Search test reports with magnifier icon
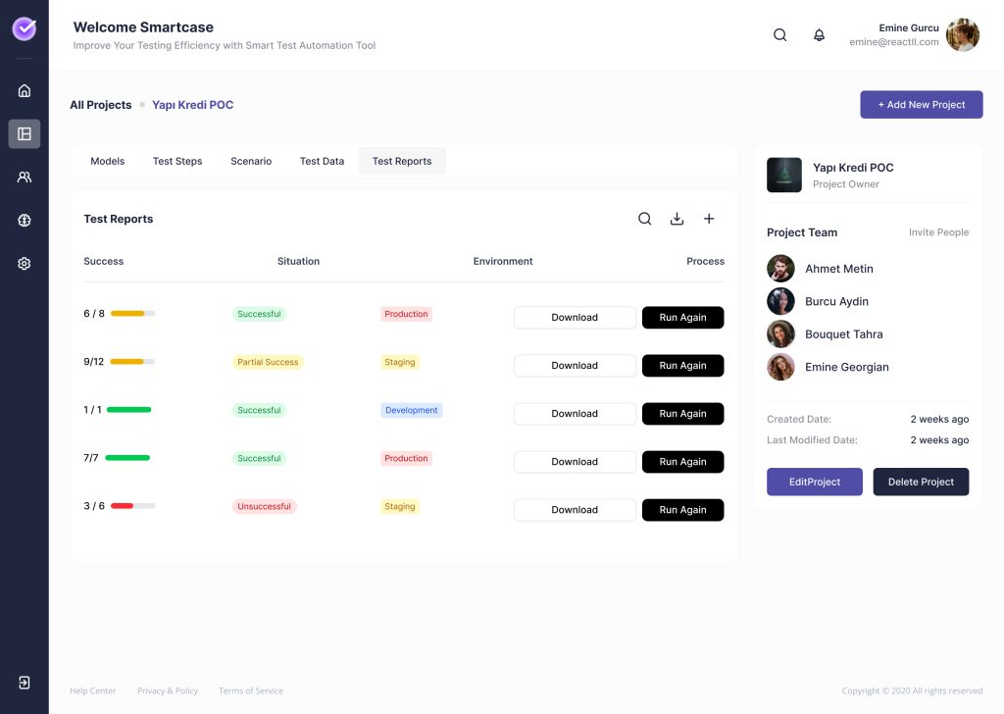Viewport: 1004px width, 714px height. click(644, 219)
